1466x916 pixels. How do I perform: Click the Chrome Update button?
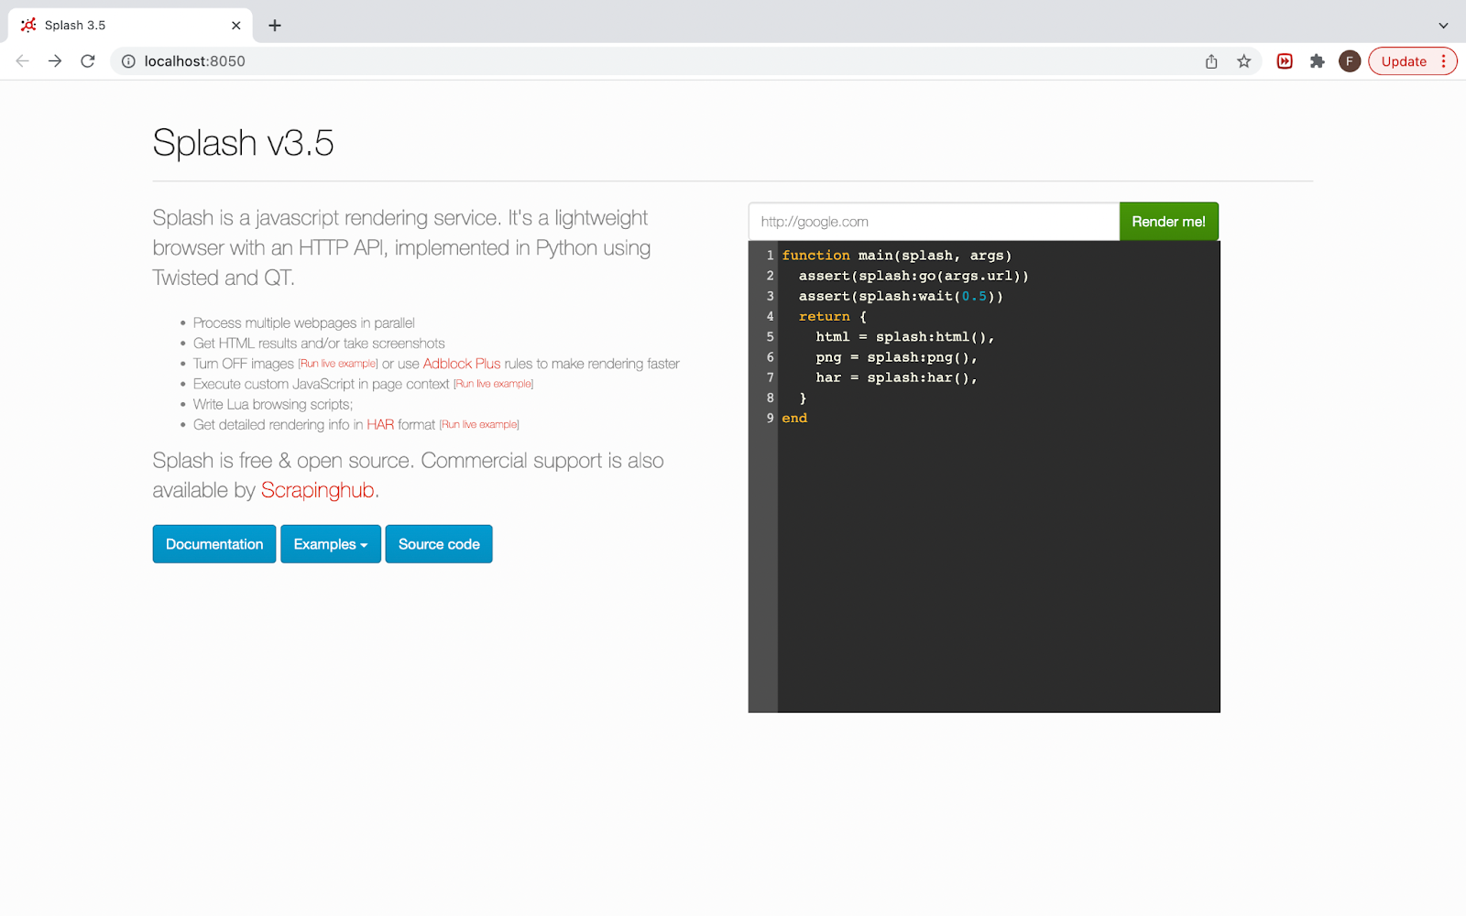pos(1404,61)
